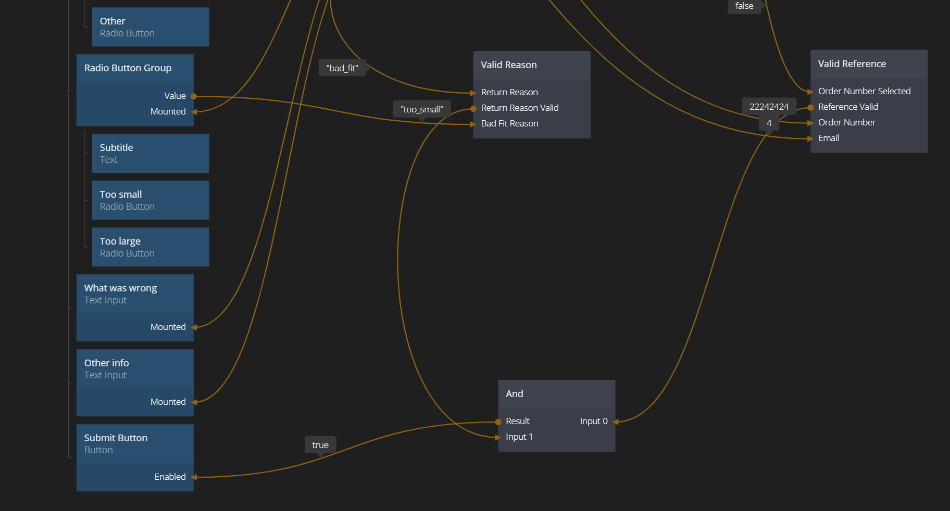Select the Submit Button node
This screenshot has height=511, width=950.
point(134,444)
